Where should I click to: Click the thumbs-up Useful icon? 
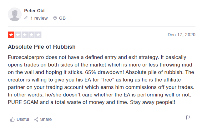13,119
